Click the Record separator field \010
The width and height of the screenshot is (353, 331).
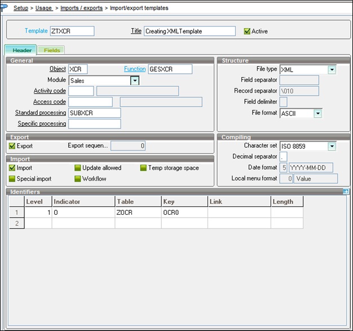(x=299, y=91)
